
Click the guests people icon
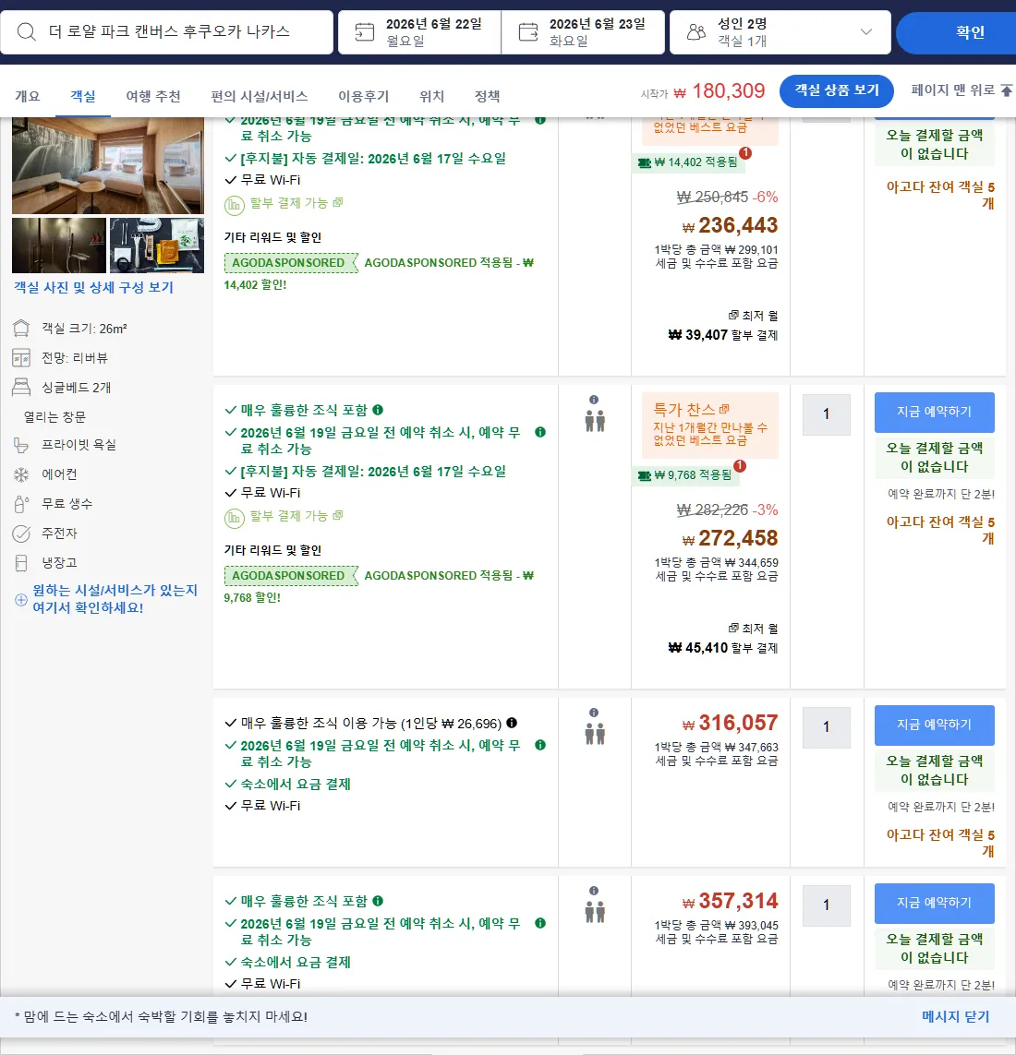point(696,31)
